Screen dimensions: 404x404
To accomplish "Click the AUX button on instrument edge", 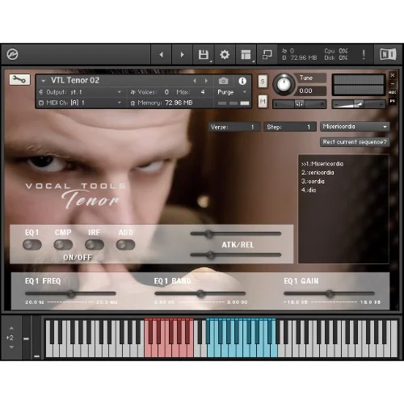I will tap(393, 92).
